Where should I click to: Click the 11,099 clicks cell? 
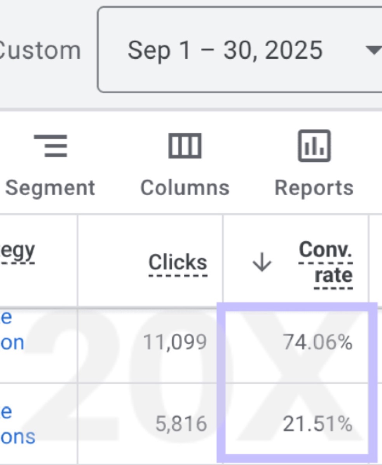click(174, 343)
